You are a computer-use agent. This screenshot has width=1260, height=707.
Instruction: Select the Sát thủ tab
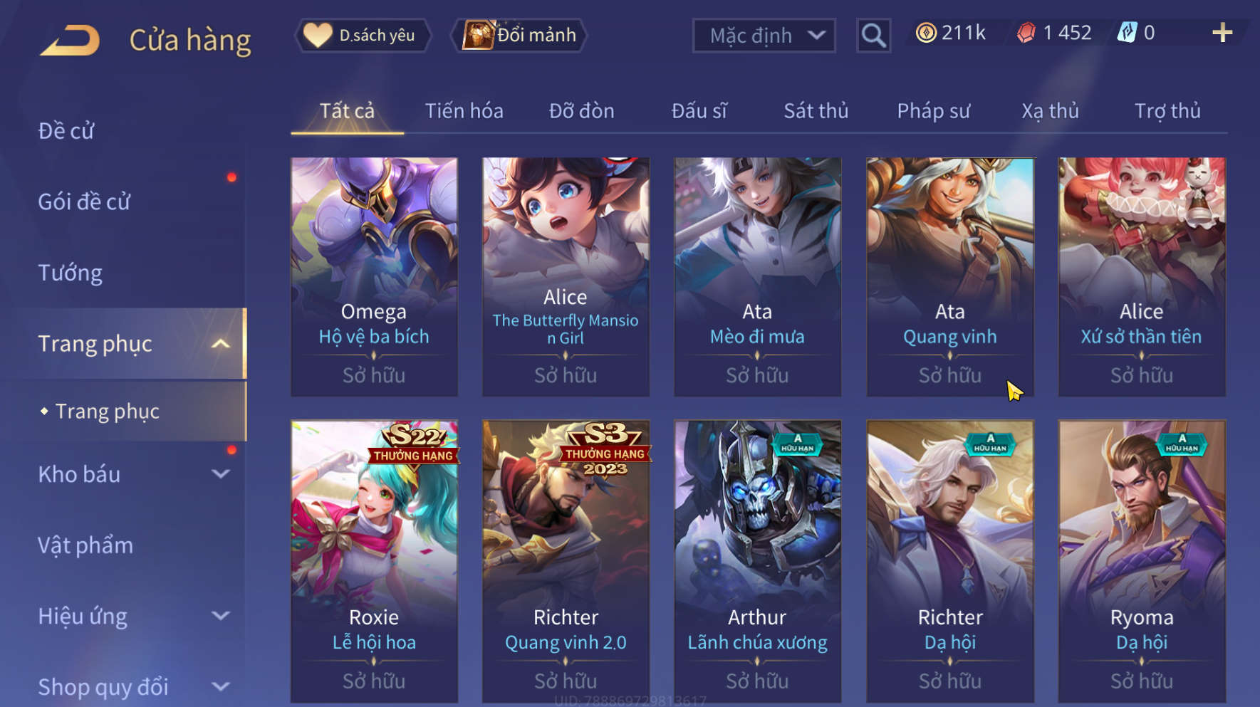[x=816, y=111]
